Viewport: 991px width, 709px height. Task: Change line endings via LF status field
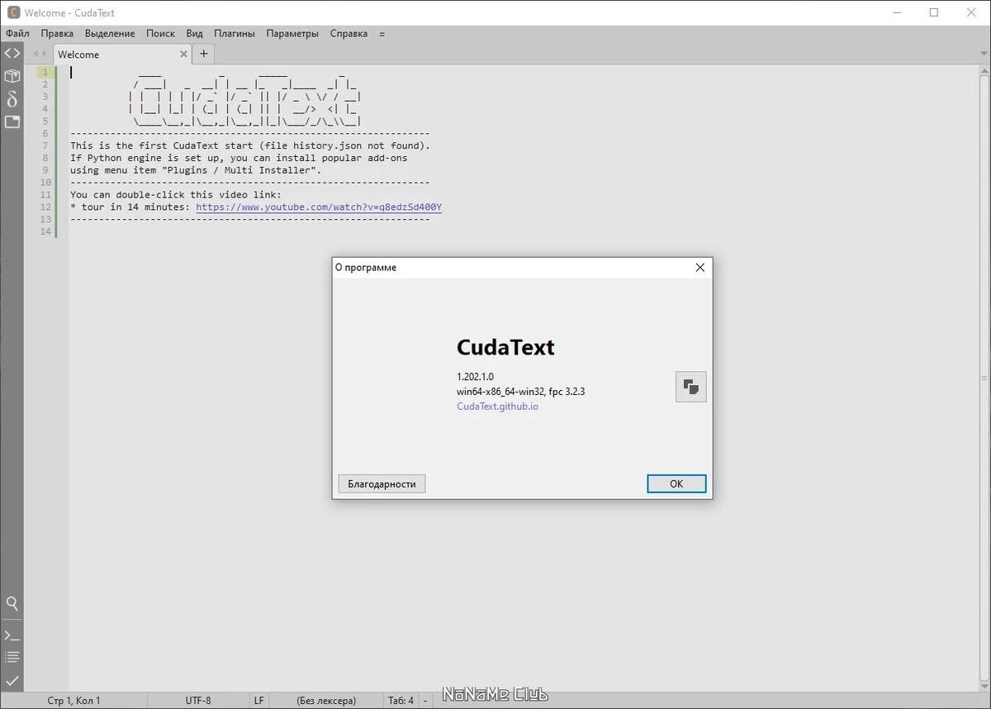tap(258, 700)
